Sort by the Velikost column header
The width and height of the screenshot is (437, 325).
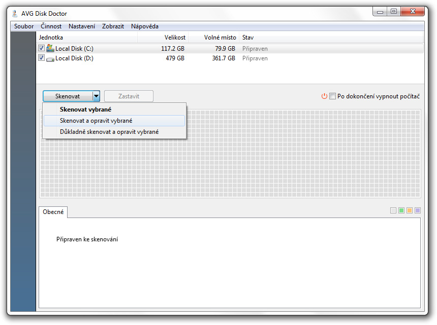[x=163, y=38]
